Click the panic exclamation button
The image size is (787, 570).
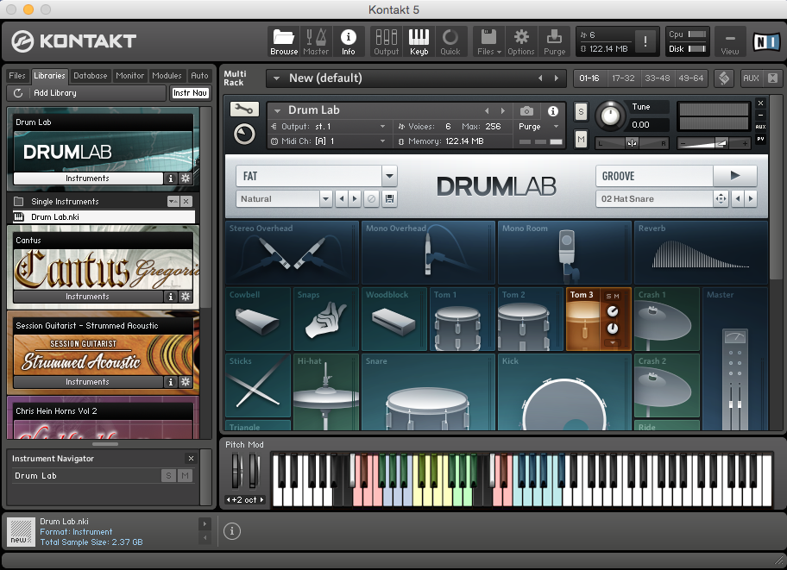point(645,41)
